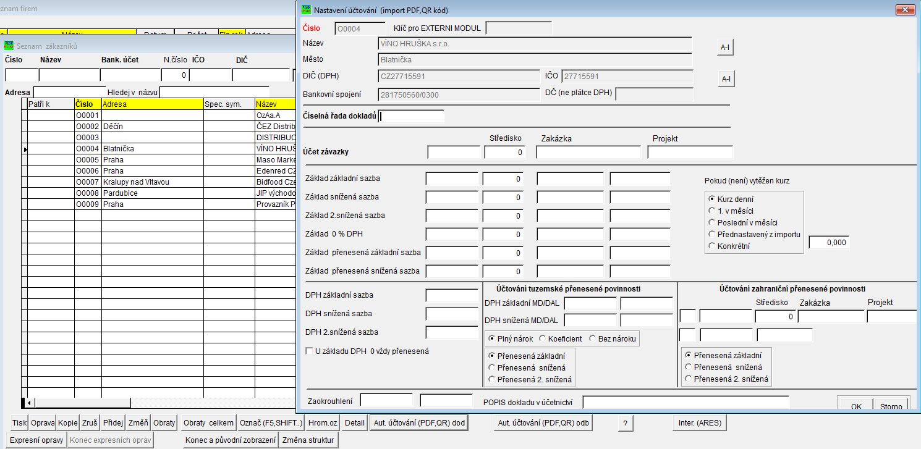921x449 pixels.
Task: Click the Seznam zákazníků window icon
Action: pyautogui.click(x=9, y=45)
